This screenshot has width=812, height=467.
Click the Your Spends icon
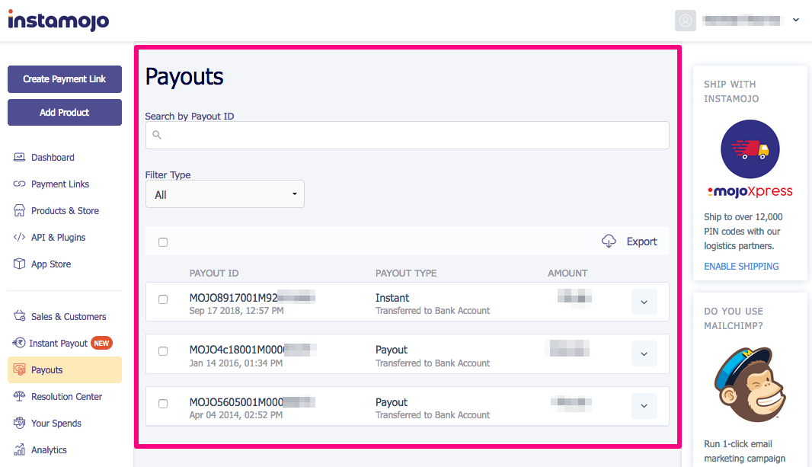(19, 423)
